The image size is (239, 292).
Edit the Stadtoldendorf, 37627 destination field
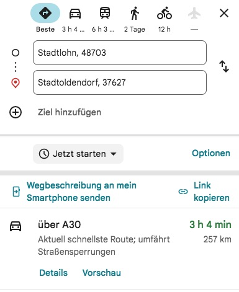120,82
